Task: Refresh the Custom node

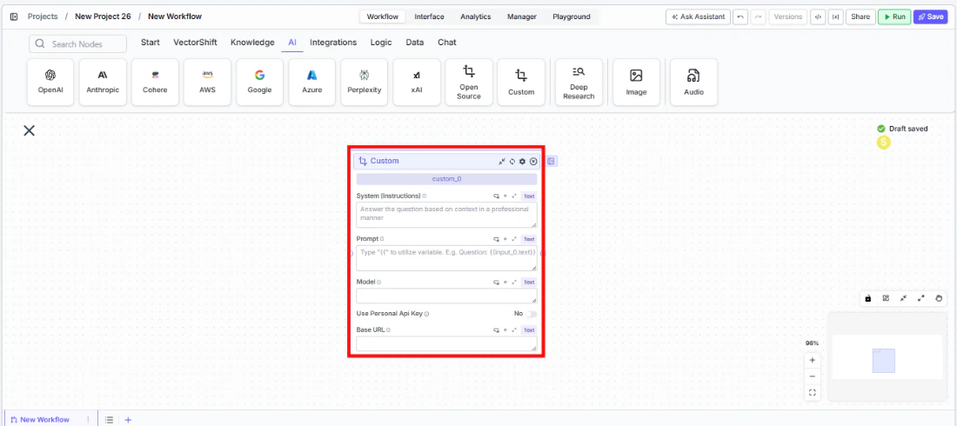Action: pyautogui.click(x=512, y=161)
